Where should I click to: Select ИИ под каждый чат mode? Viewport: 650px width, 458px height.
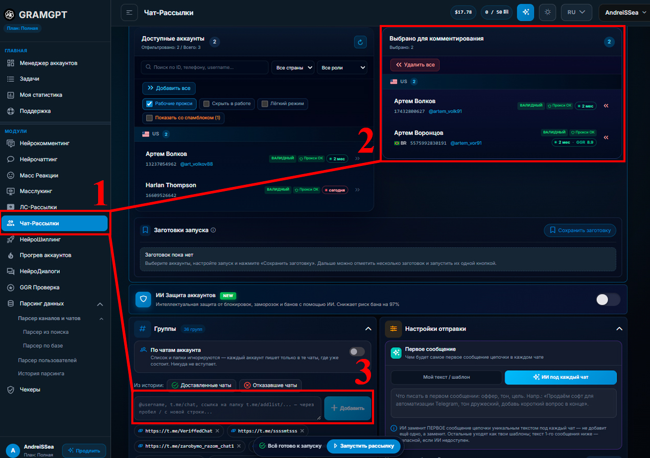tap(561, 377)
